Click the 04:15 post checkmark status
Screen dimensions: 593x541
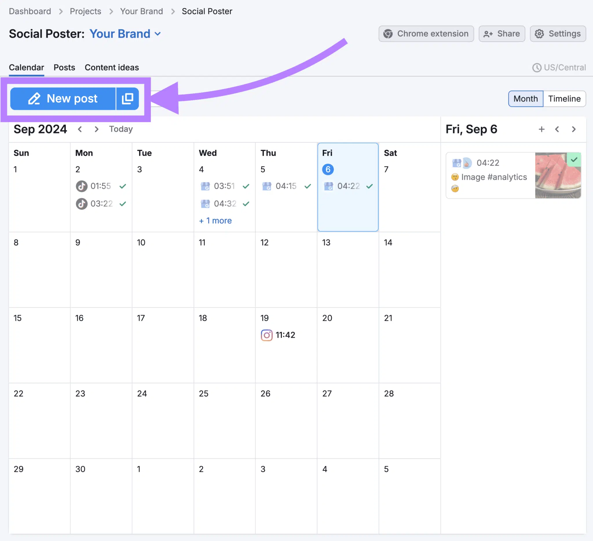(308, 186)
